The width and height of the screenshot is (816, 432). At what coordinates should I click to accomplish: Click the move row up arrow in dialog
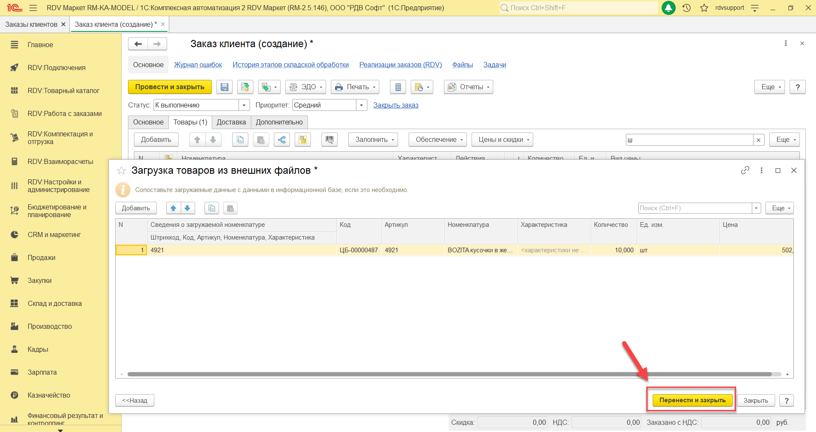(x=173, y=208)
